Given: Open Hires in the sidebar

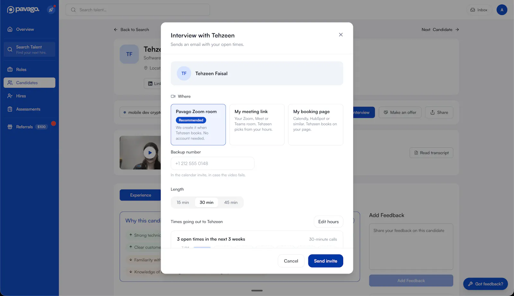Looking at the screenshot, I should [x=29, y=96].
